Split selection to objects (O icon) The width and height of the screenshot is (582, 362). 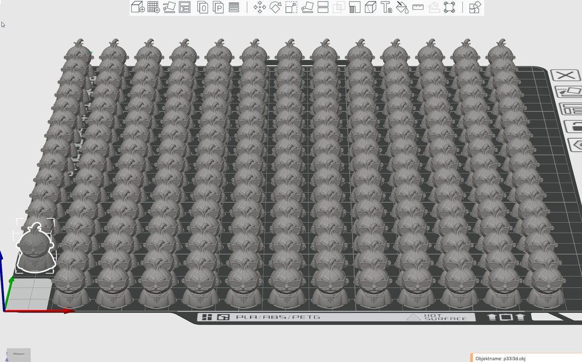coord(203,7)
